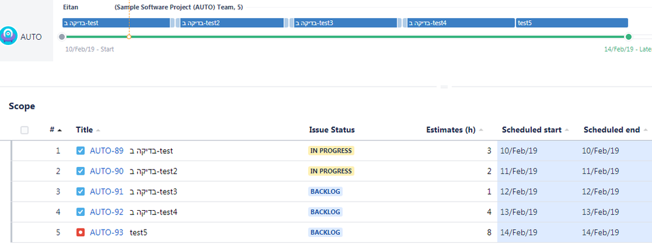Viewport: 652px width, 244px height.
Task: Select the test4 bar in timeline
Action: (x=461, y=23)
